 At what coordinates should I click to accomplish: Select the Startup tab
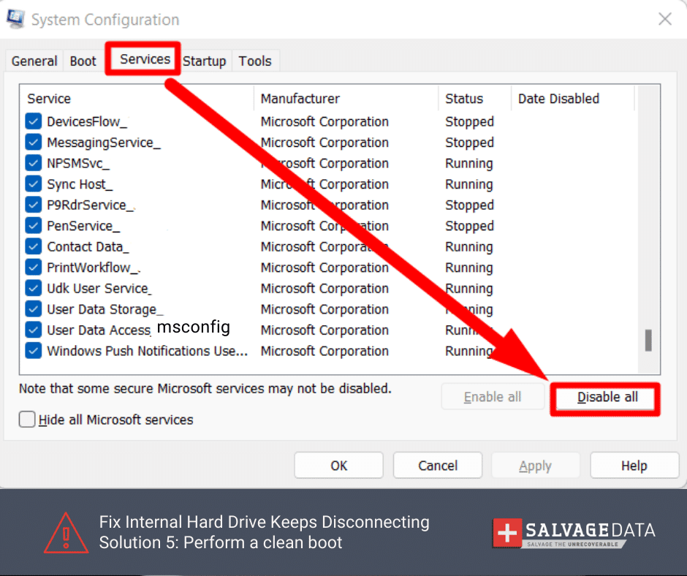pos(204,61)
